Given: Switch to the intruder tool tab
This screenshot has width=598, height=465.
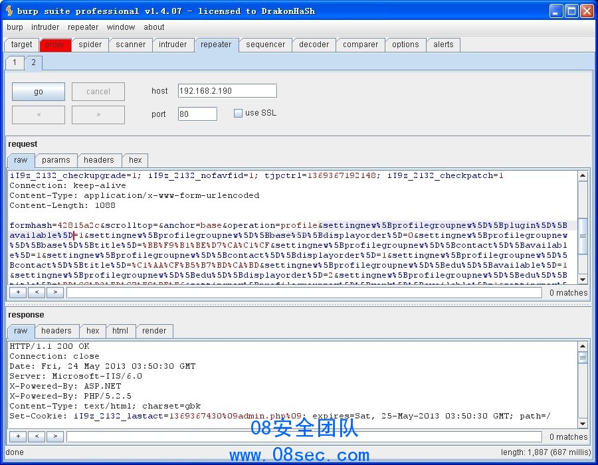Looking at the screenshot, I should pos(173,45).
